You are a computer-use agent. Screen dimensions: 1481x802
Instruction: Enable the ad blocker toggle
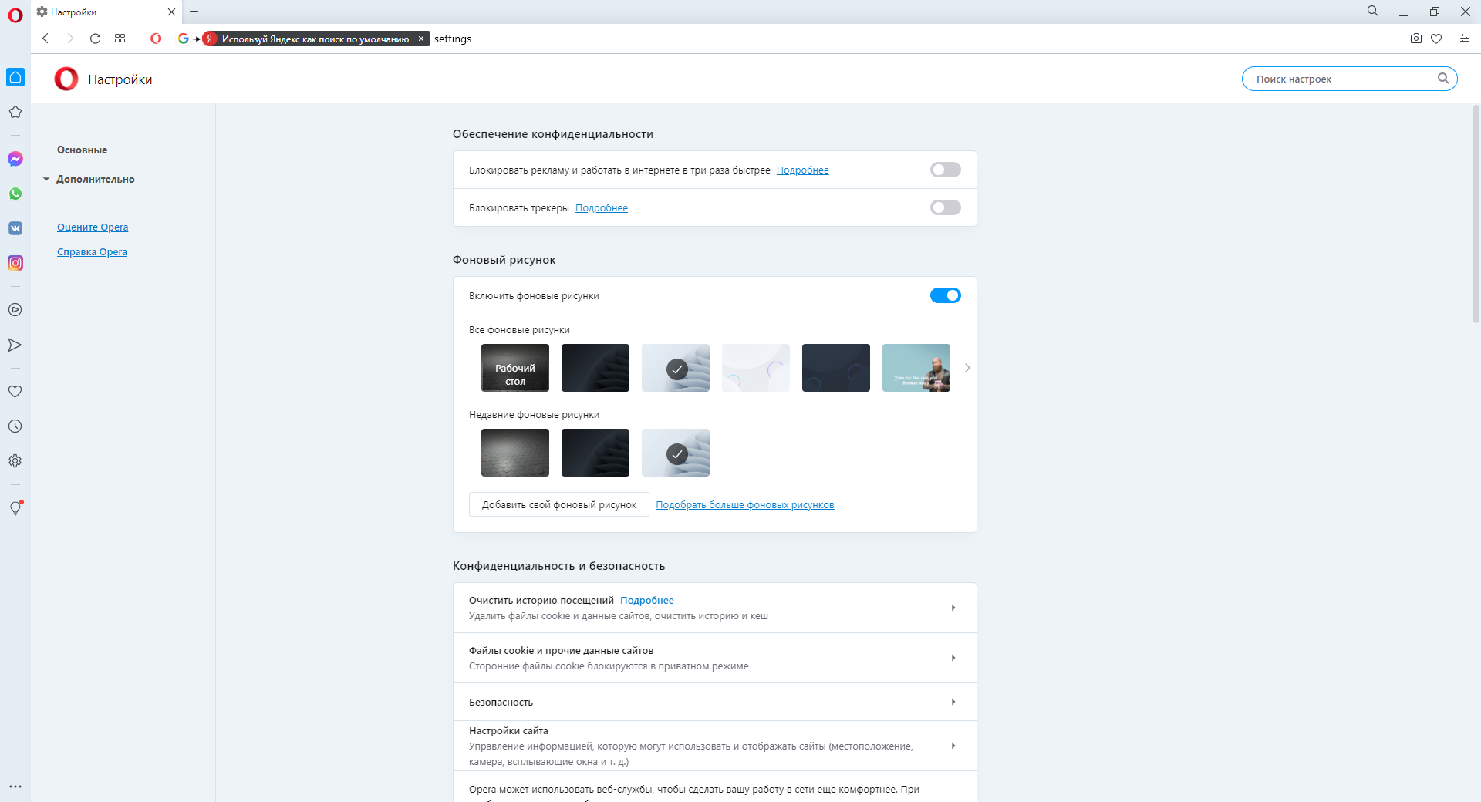point(946,170)
